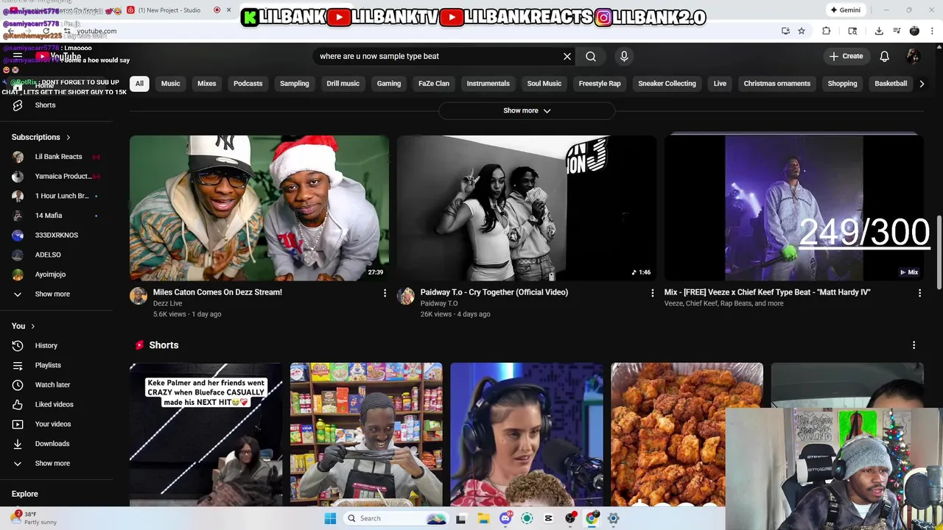943x530 pixels.
Task: Clear the search query with the X
Action: (x=567, y=56)
